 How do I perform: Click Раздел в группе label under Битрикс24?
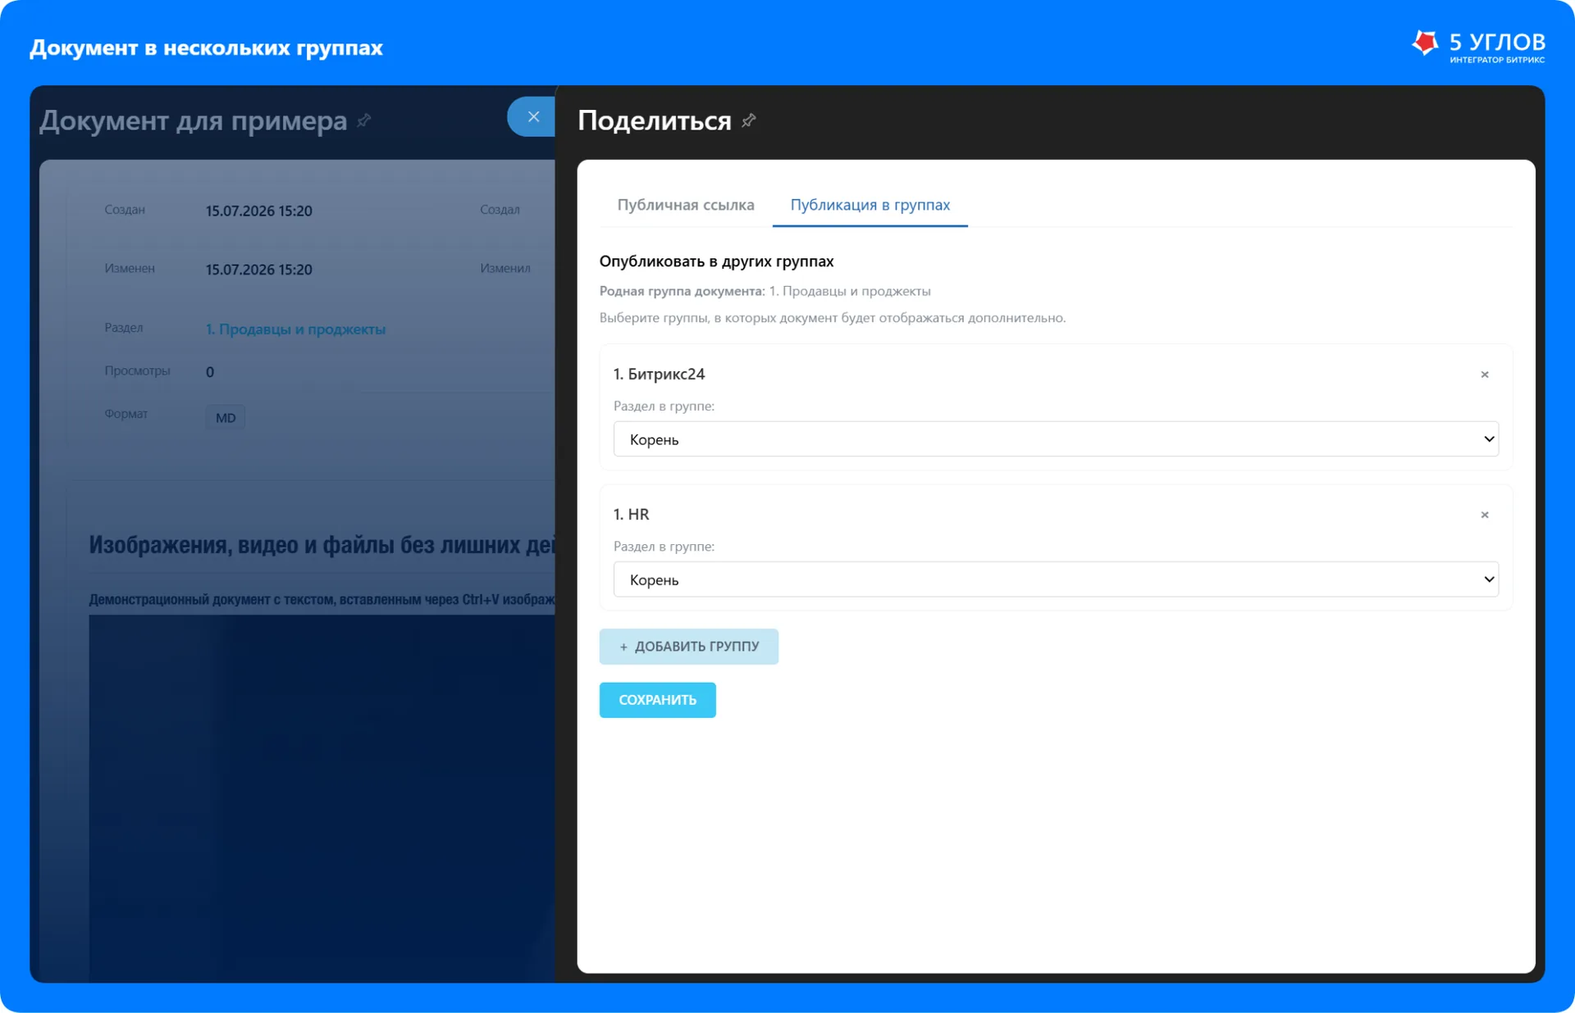tap(664, 406)
